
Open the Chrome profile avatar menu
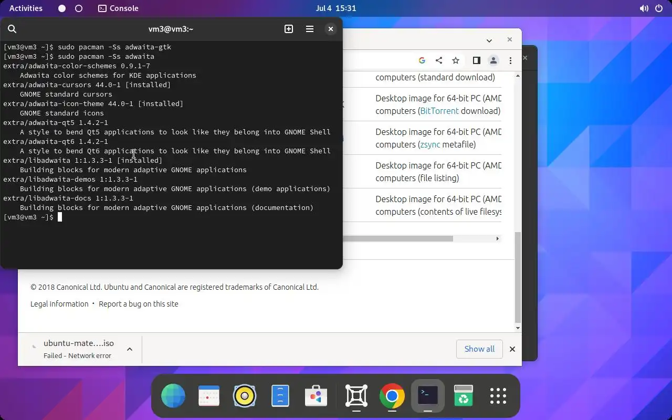point(493,60)
